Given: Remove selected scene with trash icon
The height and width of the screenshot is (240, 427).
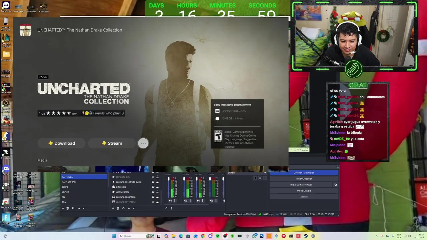Looking at the screenshot, I should (67, 208).
